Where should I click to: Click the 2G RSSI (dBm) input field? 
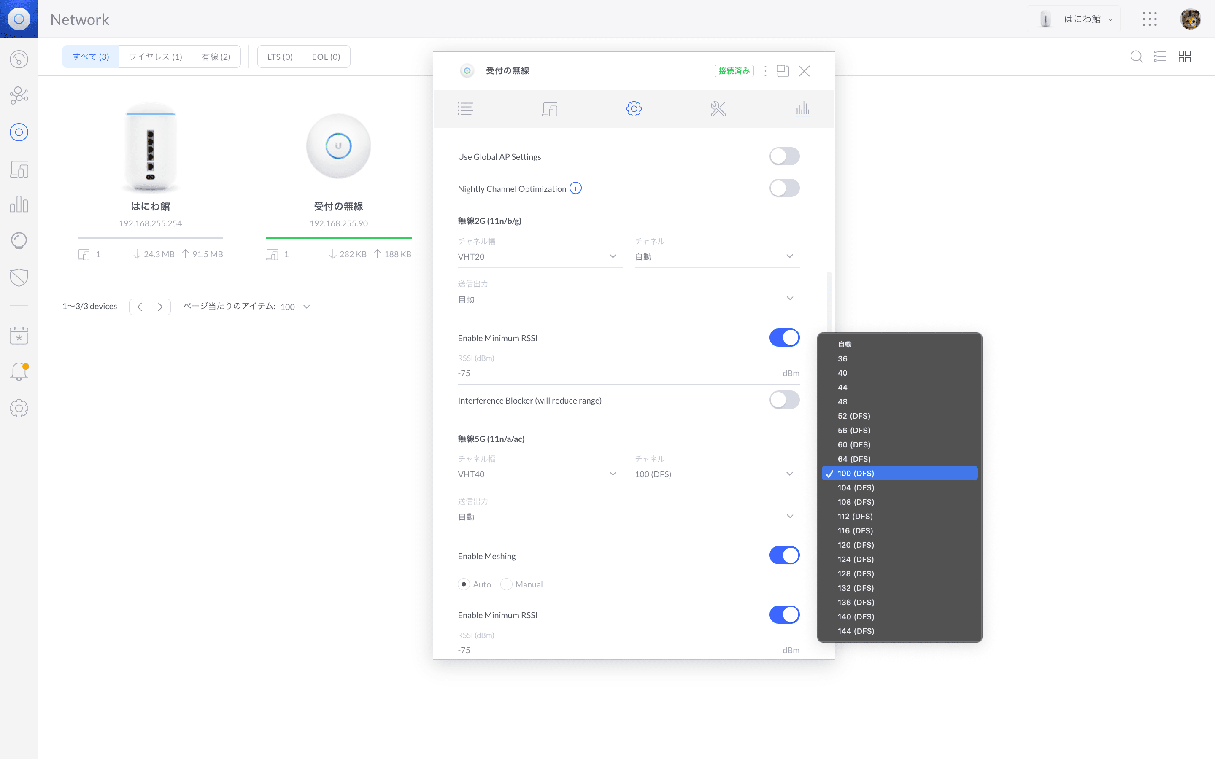pyautogui.click(x=629, y=373)
